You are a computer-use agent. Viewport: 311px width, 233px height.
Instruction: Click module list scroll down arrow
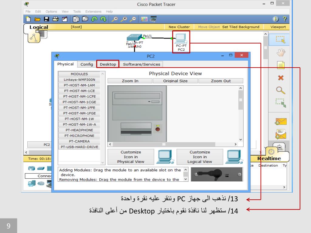[x=103, y=163]
